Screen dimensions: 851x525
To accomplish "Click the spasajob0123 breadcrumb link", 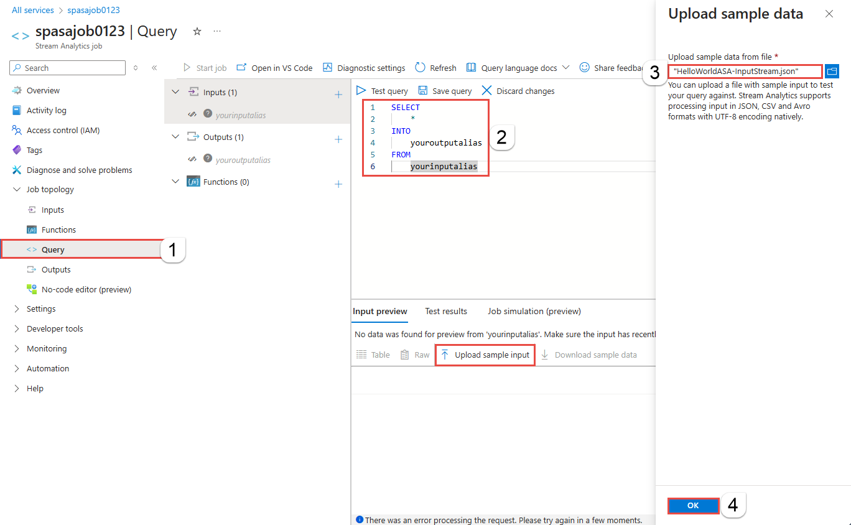I will 94,10.
